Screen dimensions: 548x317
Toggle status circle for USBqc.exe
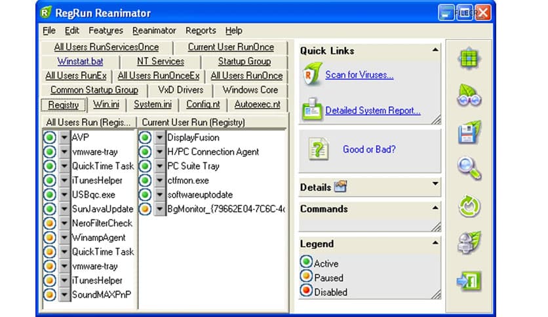pyautogui.click(x=50, y=195)
